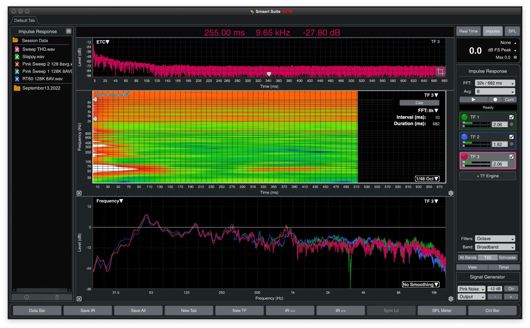Switch to the Real Time mode tab
This screenshot has height=328, width=530.
pyautogui.click(x=468, y=31)
